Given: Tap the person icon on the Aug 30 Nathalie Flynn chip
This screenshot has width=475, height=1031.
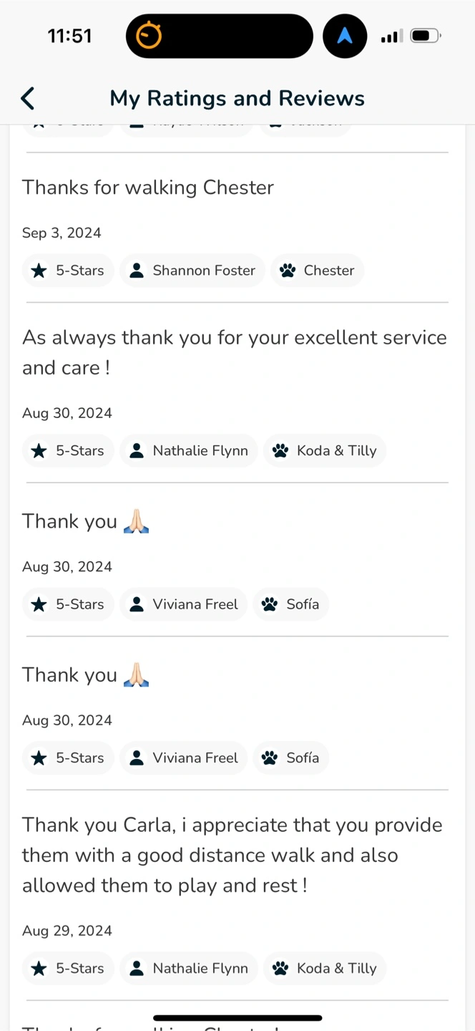Looking at the screenshot, I should (x=136, y=451).
